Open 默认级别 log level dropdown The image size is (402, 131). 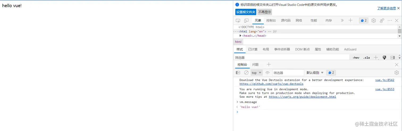coord(315,73)
